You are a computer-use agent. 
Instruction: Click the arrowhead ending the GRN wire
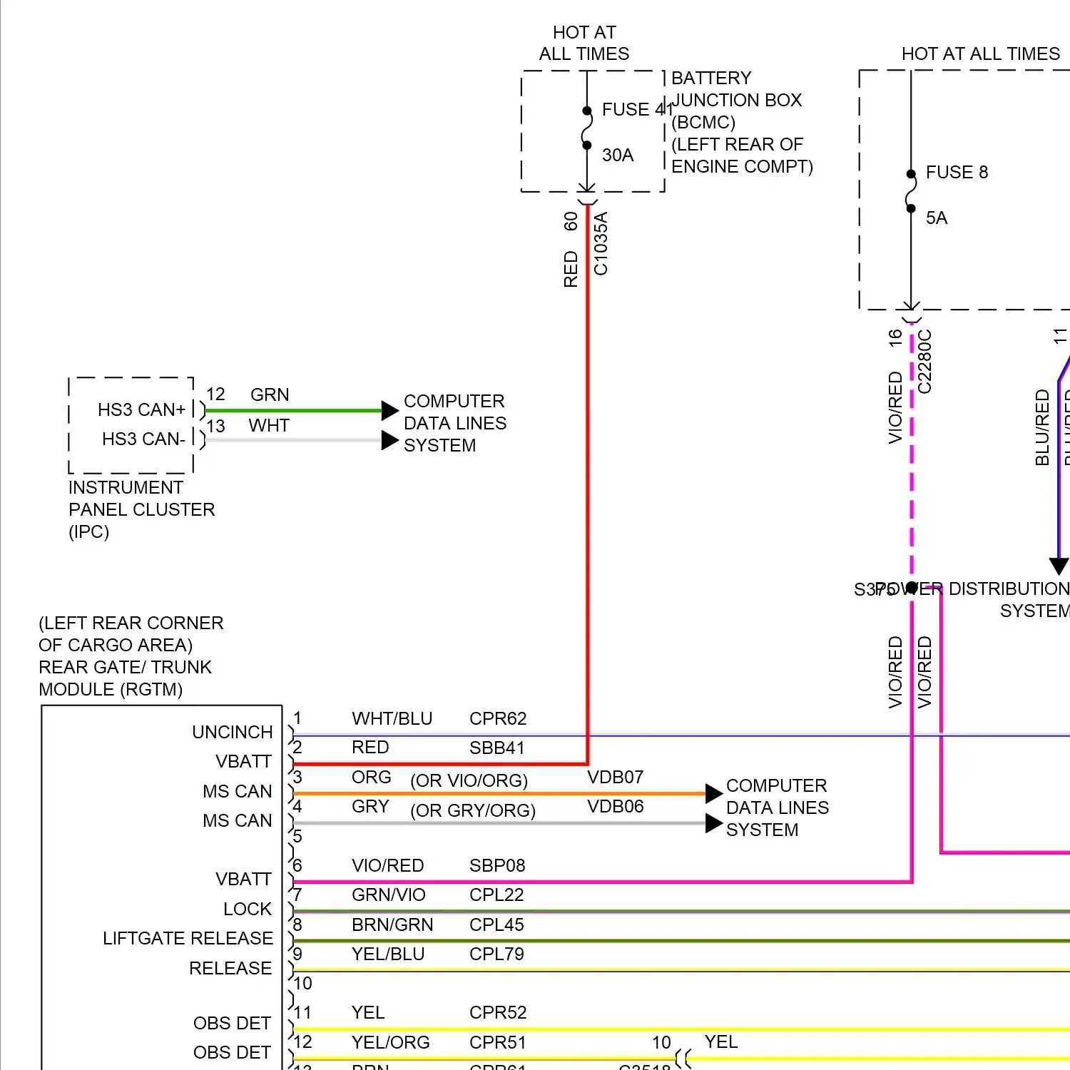point(389,410)
